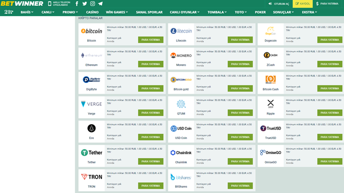Open the CASİNO menu item
Image resolution: width=344 pixels, height=193 pixels.
coord(92,12)
